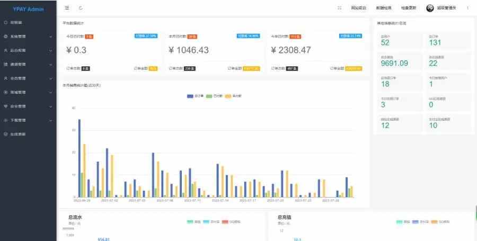Click the stat card showing 22
This screenshot has height=241, width=477.
coord(448,61)
